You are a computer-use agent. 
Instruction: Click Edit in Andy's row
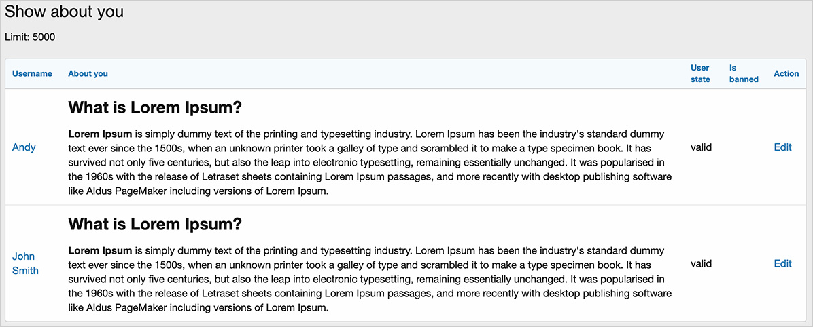tap(782, 147)
